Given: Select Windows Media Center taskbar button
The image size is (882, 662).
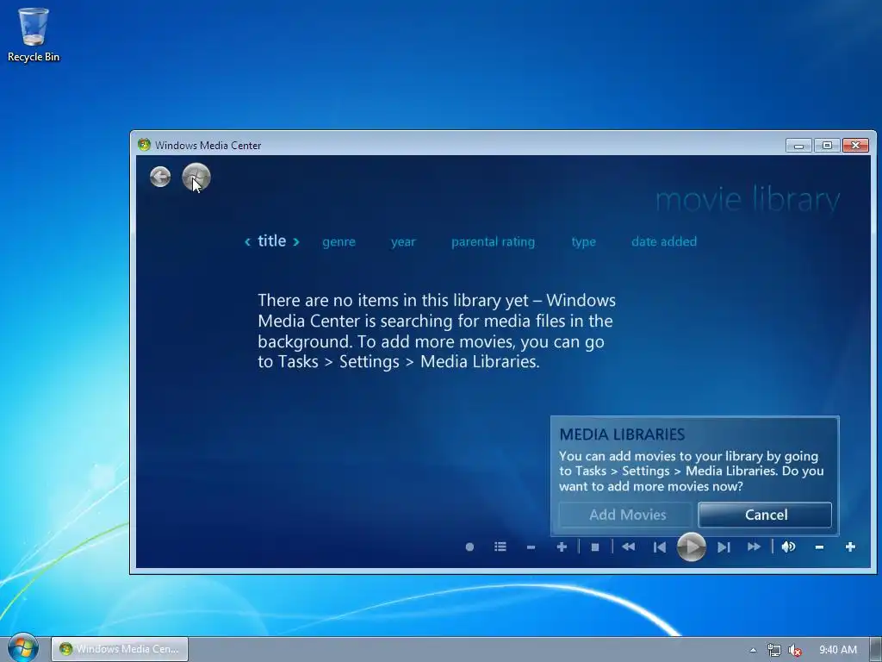Looking at the screenshot, I should (x=120, y=649).
